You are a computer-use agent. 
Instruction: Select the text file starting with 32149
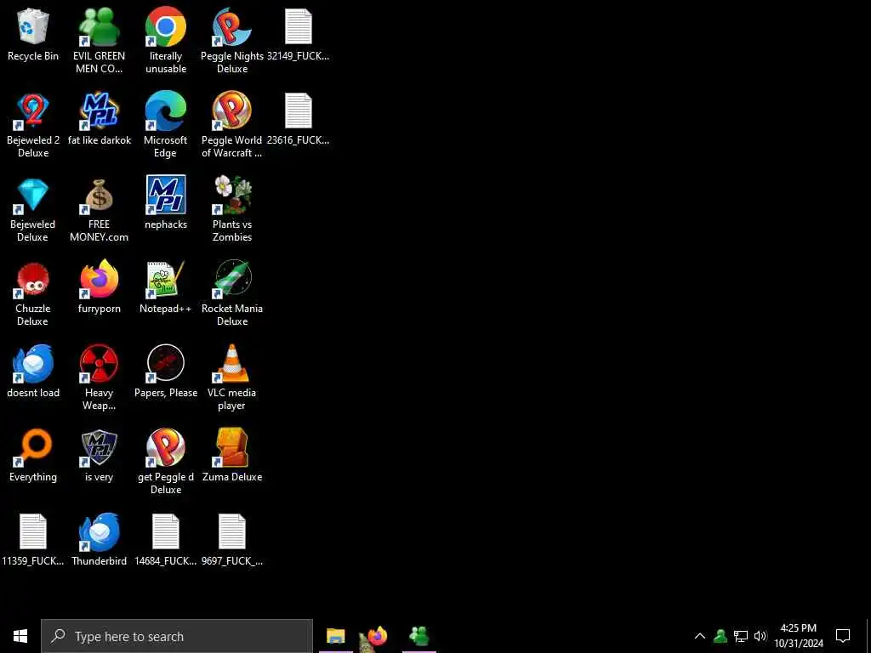[x=299, y=34]
